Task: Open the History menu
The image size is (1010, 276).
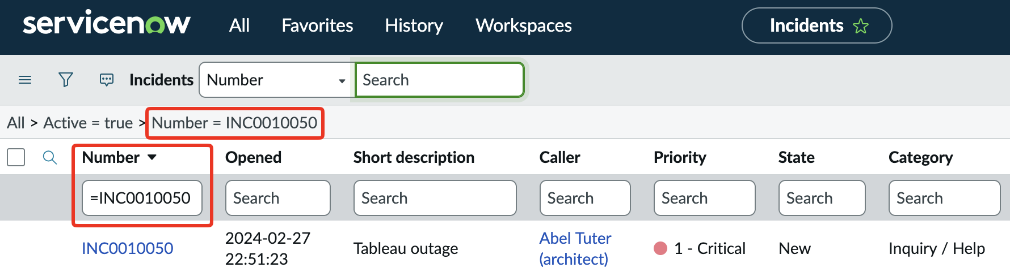Action: coord(414,25)
